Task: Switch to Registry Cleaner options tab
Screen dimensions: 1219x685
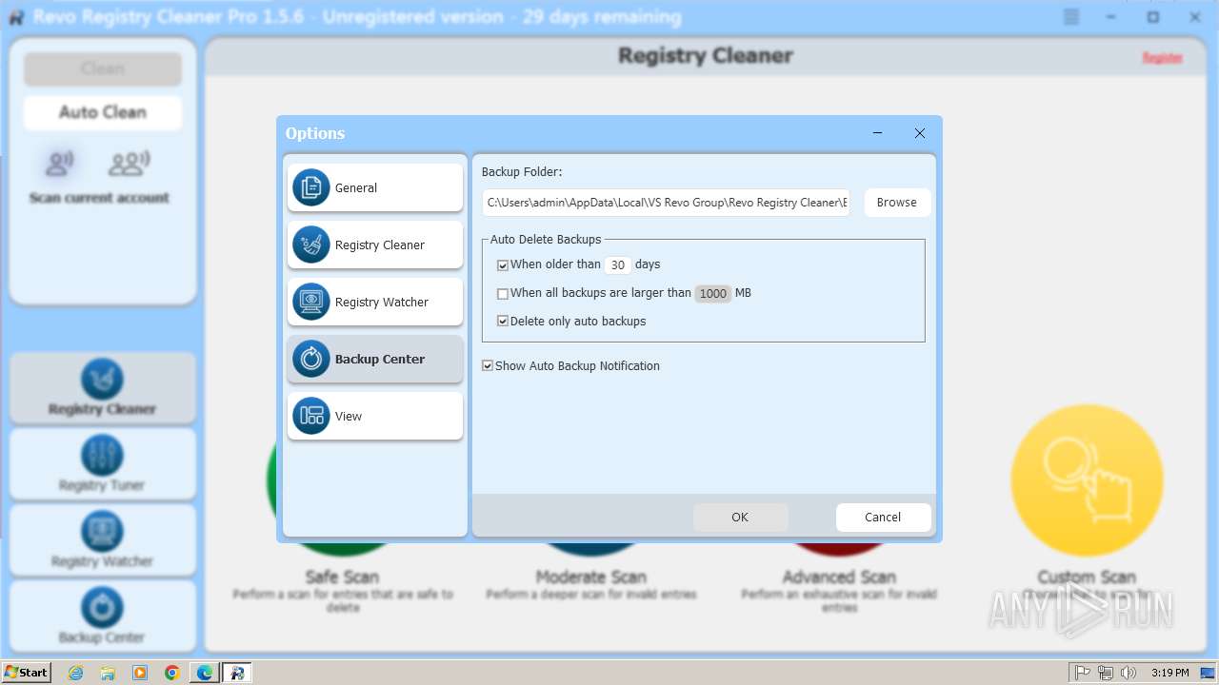Action: point(375,245)
